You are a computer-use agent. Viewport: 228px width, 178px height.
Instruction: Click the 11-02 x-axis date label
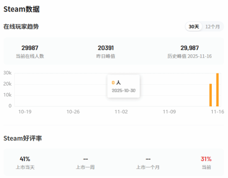click(x=121, y=112)
